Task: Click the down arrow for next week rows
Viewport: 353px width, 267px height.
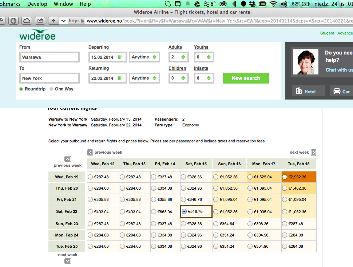Action: 68,261
